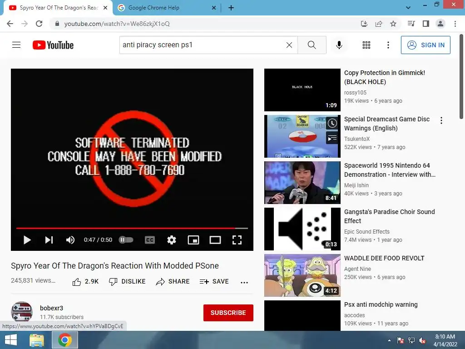465x349 pixels.
Task: Go forward in browser history
Action: pyautogui.click(x=25, y=24)
